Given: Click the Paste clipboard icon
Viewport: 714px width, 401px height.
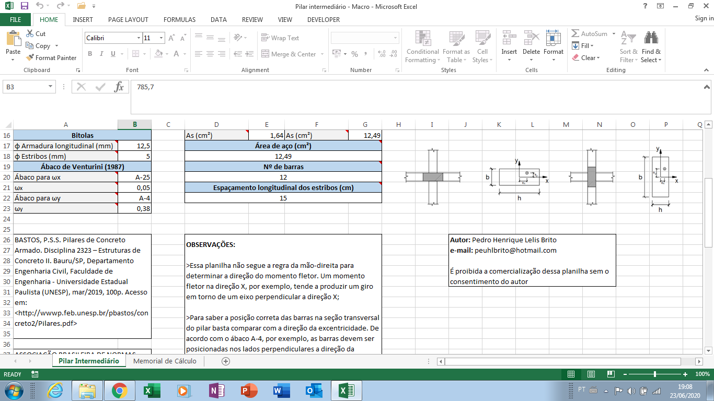Looking at the screenshot, I should click(13, 38).
